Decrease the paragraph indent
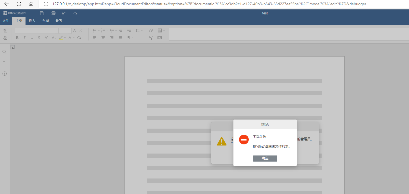409x194 pixels. click(x=120, y=31)
